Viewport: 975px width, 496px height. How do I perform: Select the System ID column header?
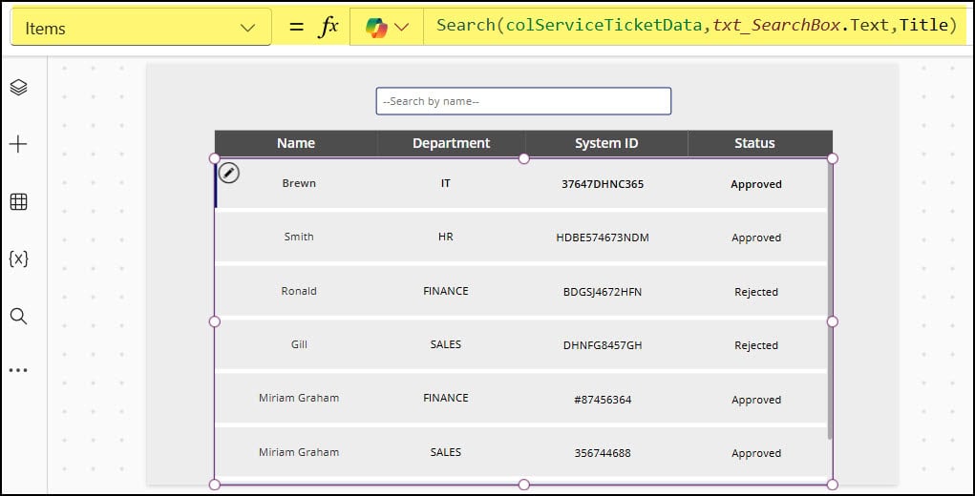click(606, 143)
